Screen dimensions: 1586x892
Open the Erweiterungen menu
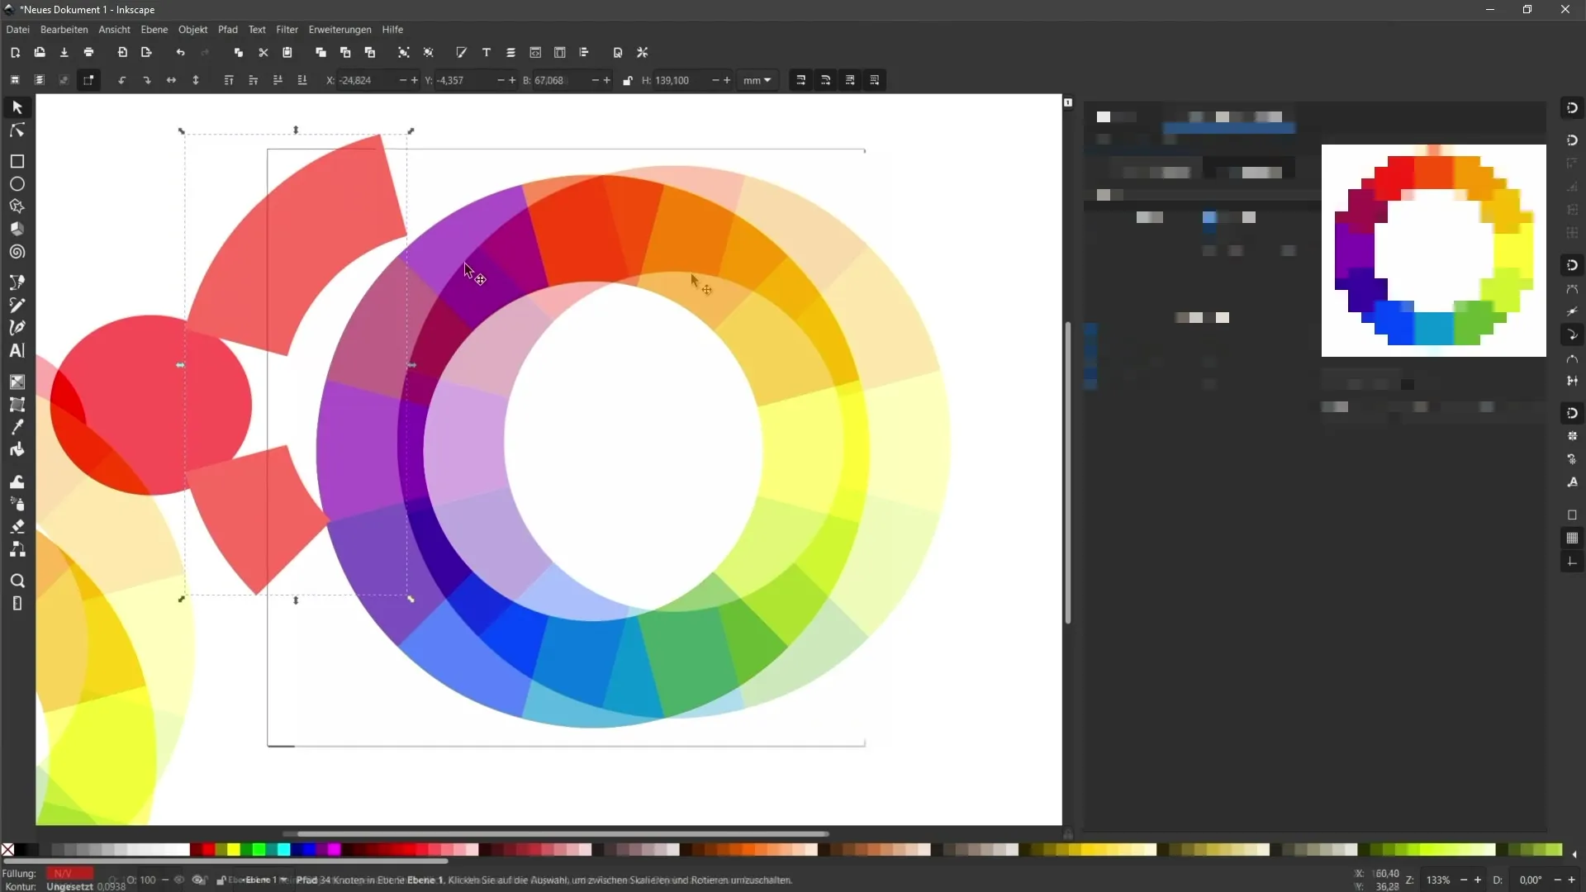(x=340, y=30)
